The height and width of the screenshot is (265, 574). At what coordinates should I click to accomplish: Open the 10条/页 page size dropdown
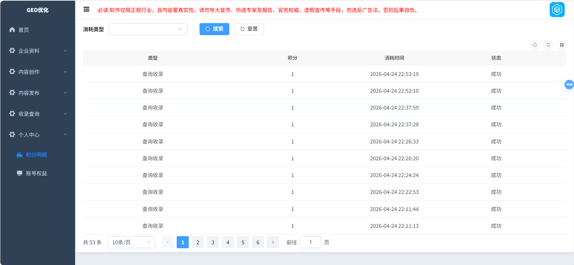pyautogui.click(x=132, y=242)
